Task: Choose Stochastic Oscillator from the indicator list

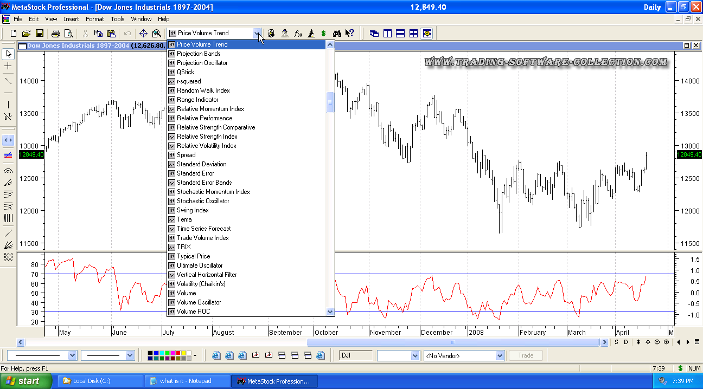Action: pyautogui.click(x=203, y=201)
